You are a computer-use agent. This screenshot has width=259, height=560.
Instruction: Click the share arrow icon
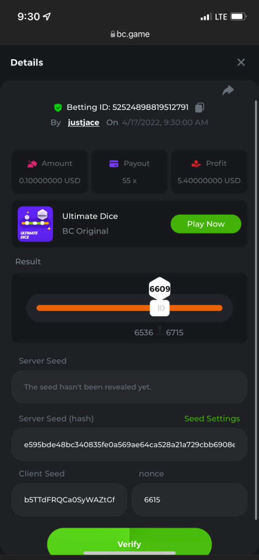(x=228, y=91)
